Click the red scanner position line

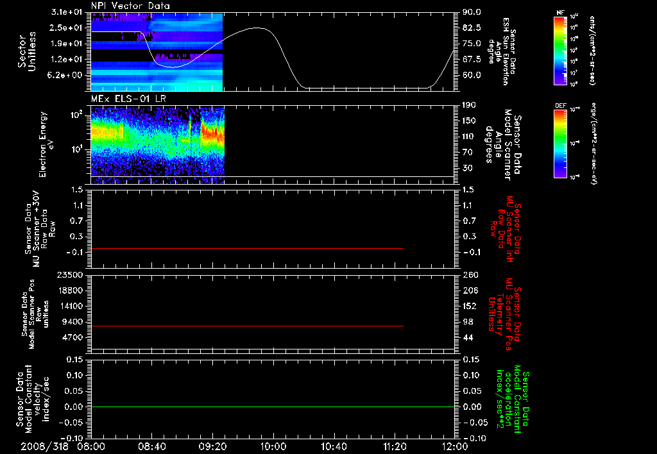(x=247, y=326)
